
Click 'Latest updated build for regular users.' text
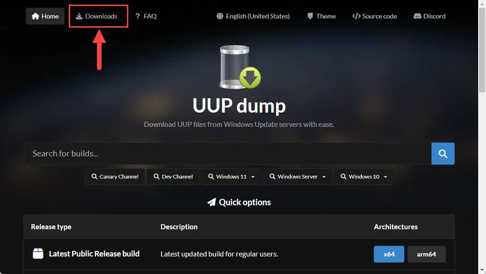click(x=219, y=254)
